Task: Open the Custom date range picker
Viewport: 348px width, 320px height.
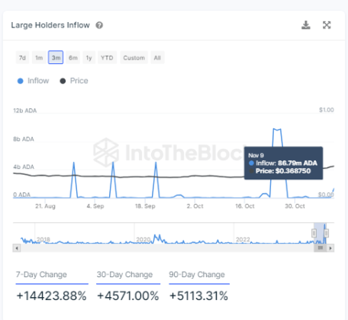Action: 134,58
